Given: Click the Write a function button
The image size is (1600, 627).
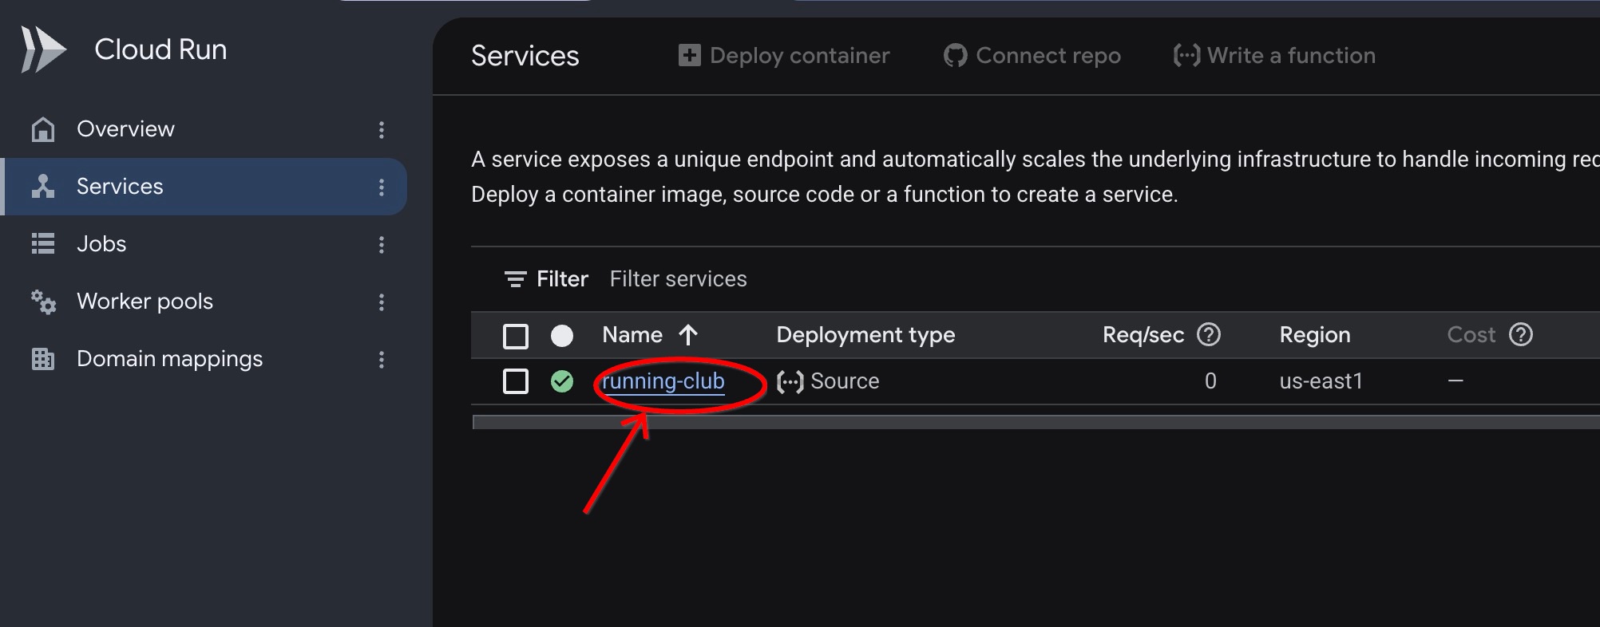Looking at the screenshot, I should click(x=1274, y=56).
